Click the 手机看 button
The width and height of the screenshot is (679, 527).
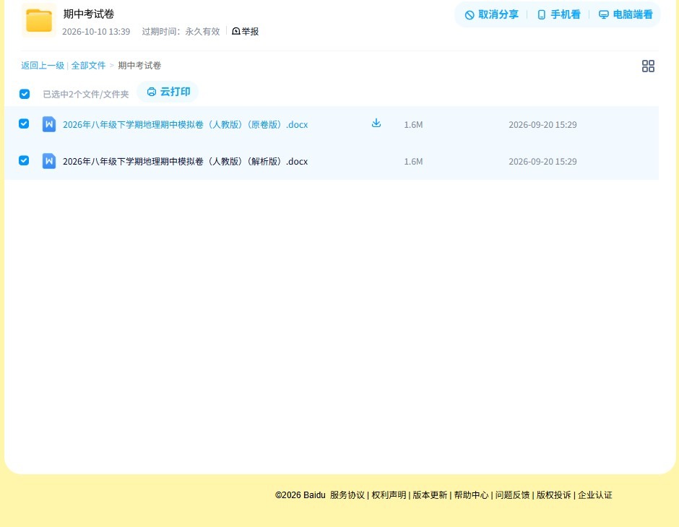coord(558,14)
